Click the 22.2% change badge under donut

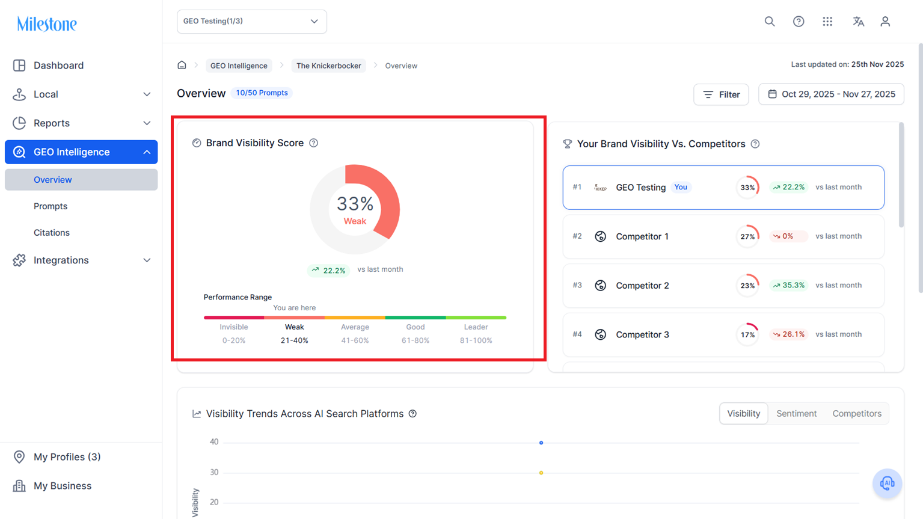click(x=329, y=270)
